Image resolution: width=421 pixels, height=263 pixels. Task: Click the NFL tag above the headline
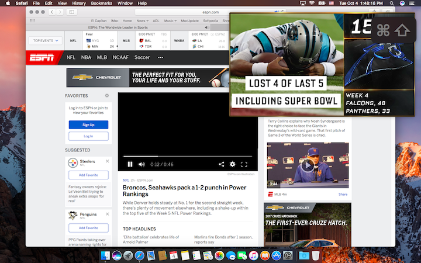126,181
